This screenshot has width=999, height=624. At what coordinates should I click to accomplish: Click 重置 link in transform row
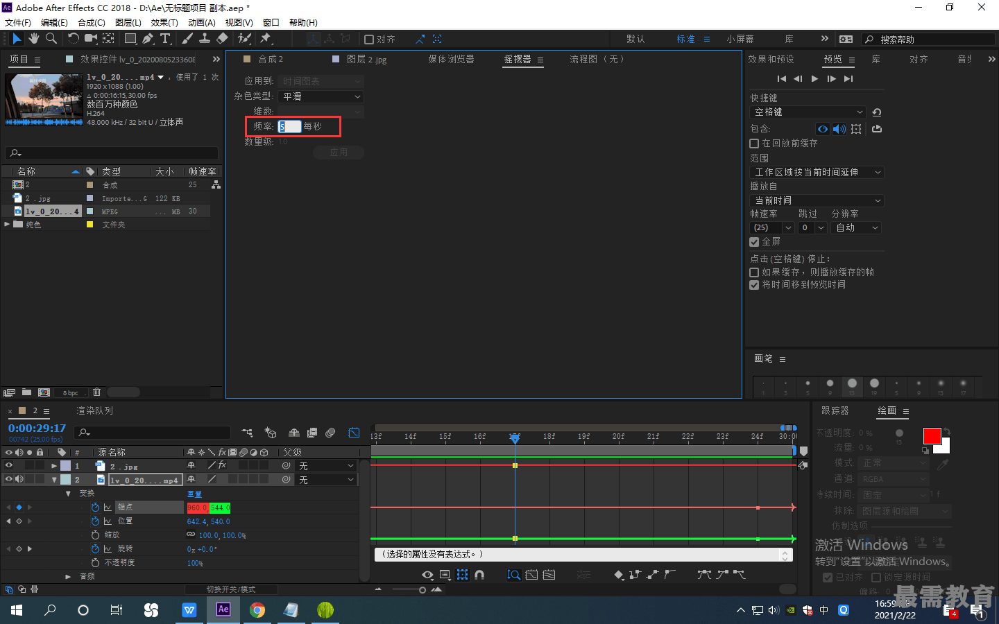(x=194, y=494)
